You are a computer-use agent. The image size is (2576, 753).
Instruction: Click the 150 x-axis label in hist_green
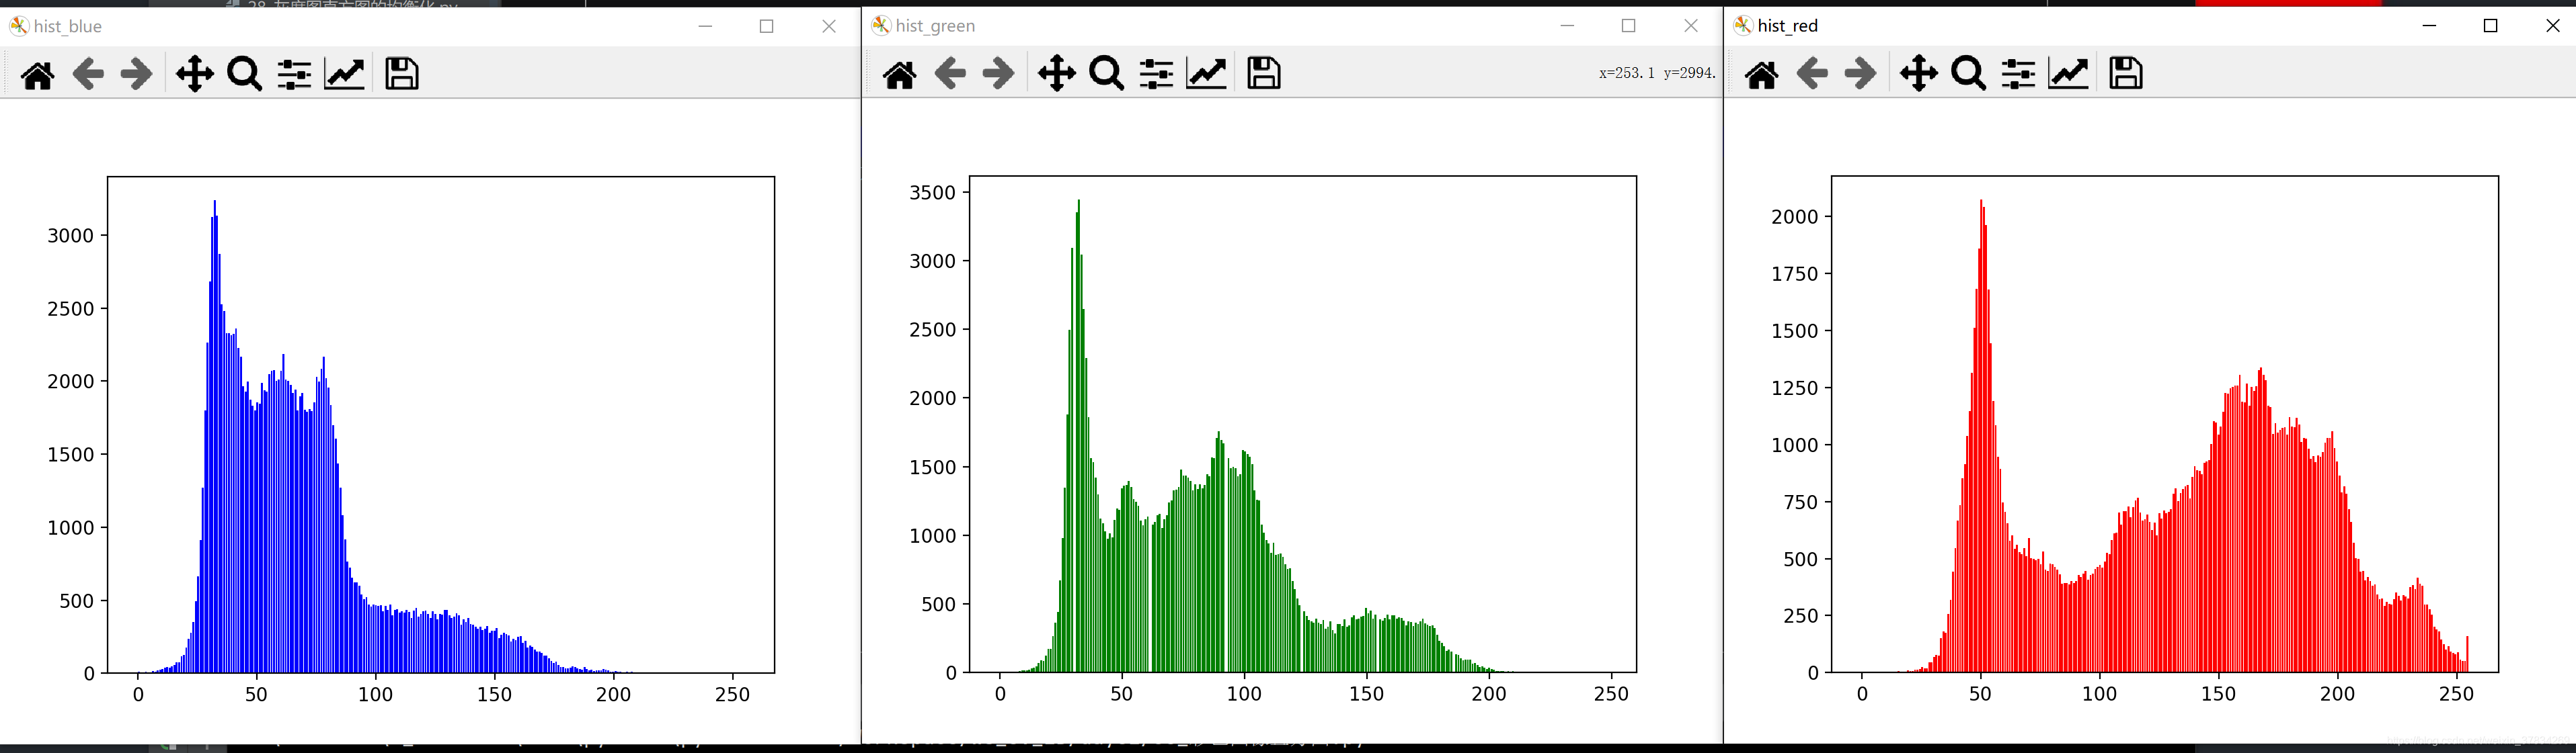tap(1366, 694)
